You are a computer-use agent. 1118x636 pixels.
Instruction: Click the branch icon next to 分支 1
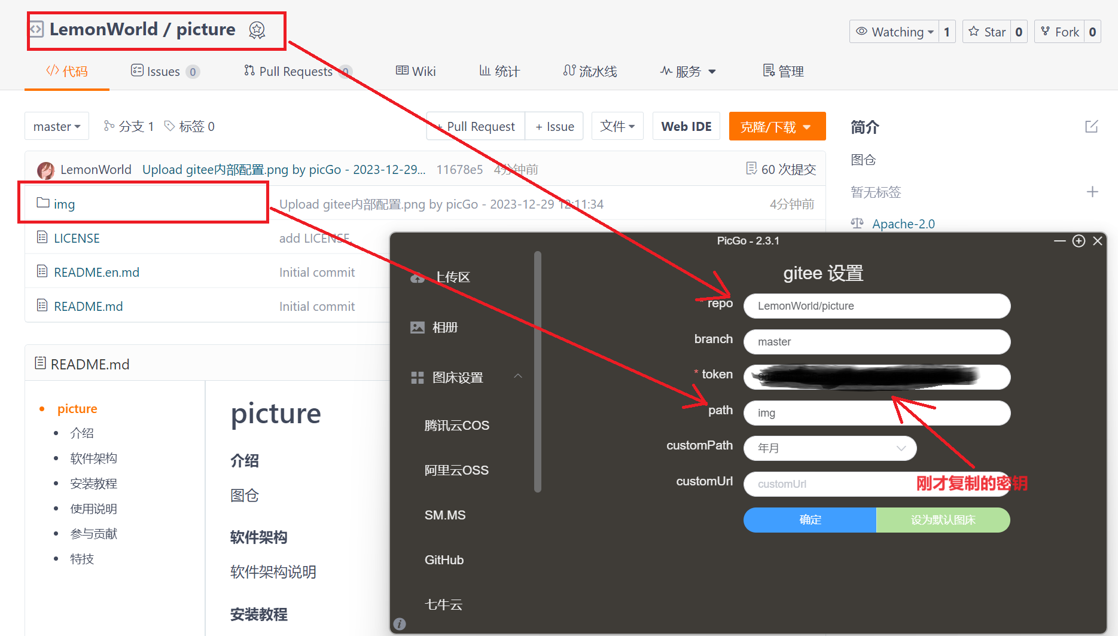[x=109, y=126]
